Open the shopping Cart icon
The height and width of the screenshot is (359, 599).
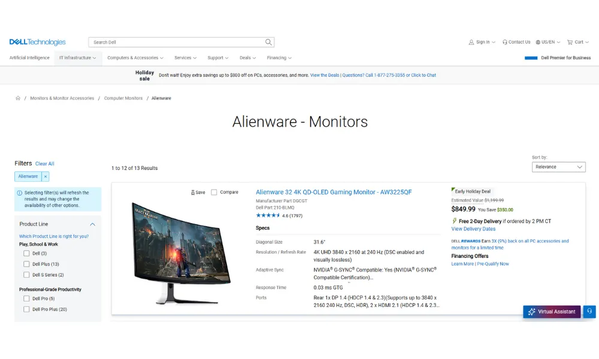[x=570, y=42]
